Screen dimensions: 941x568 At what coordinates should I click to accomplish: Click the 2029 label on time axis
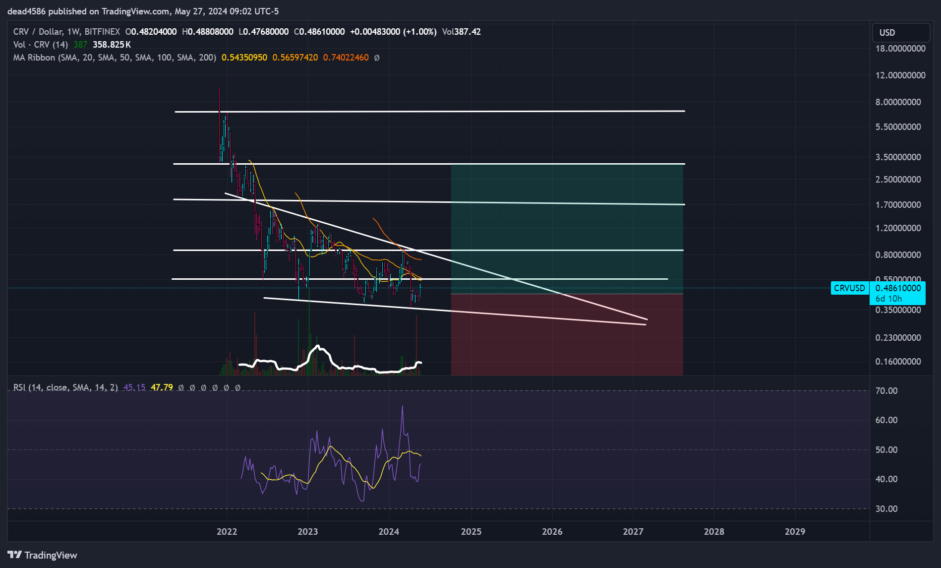(x=795, y=532)
